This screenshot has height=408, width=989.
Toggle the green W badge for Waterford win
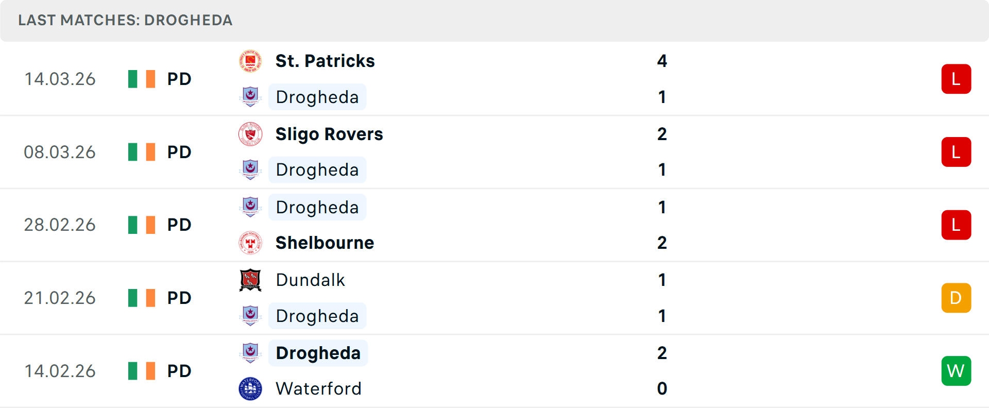(x=956, y=371)
